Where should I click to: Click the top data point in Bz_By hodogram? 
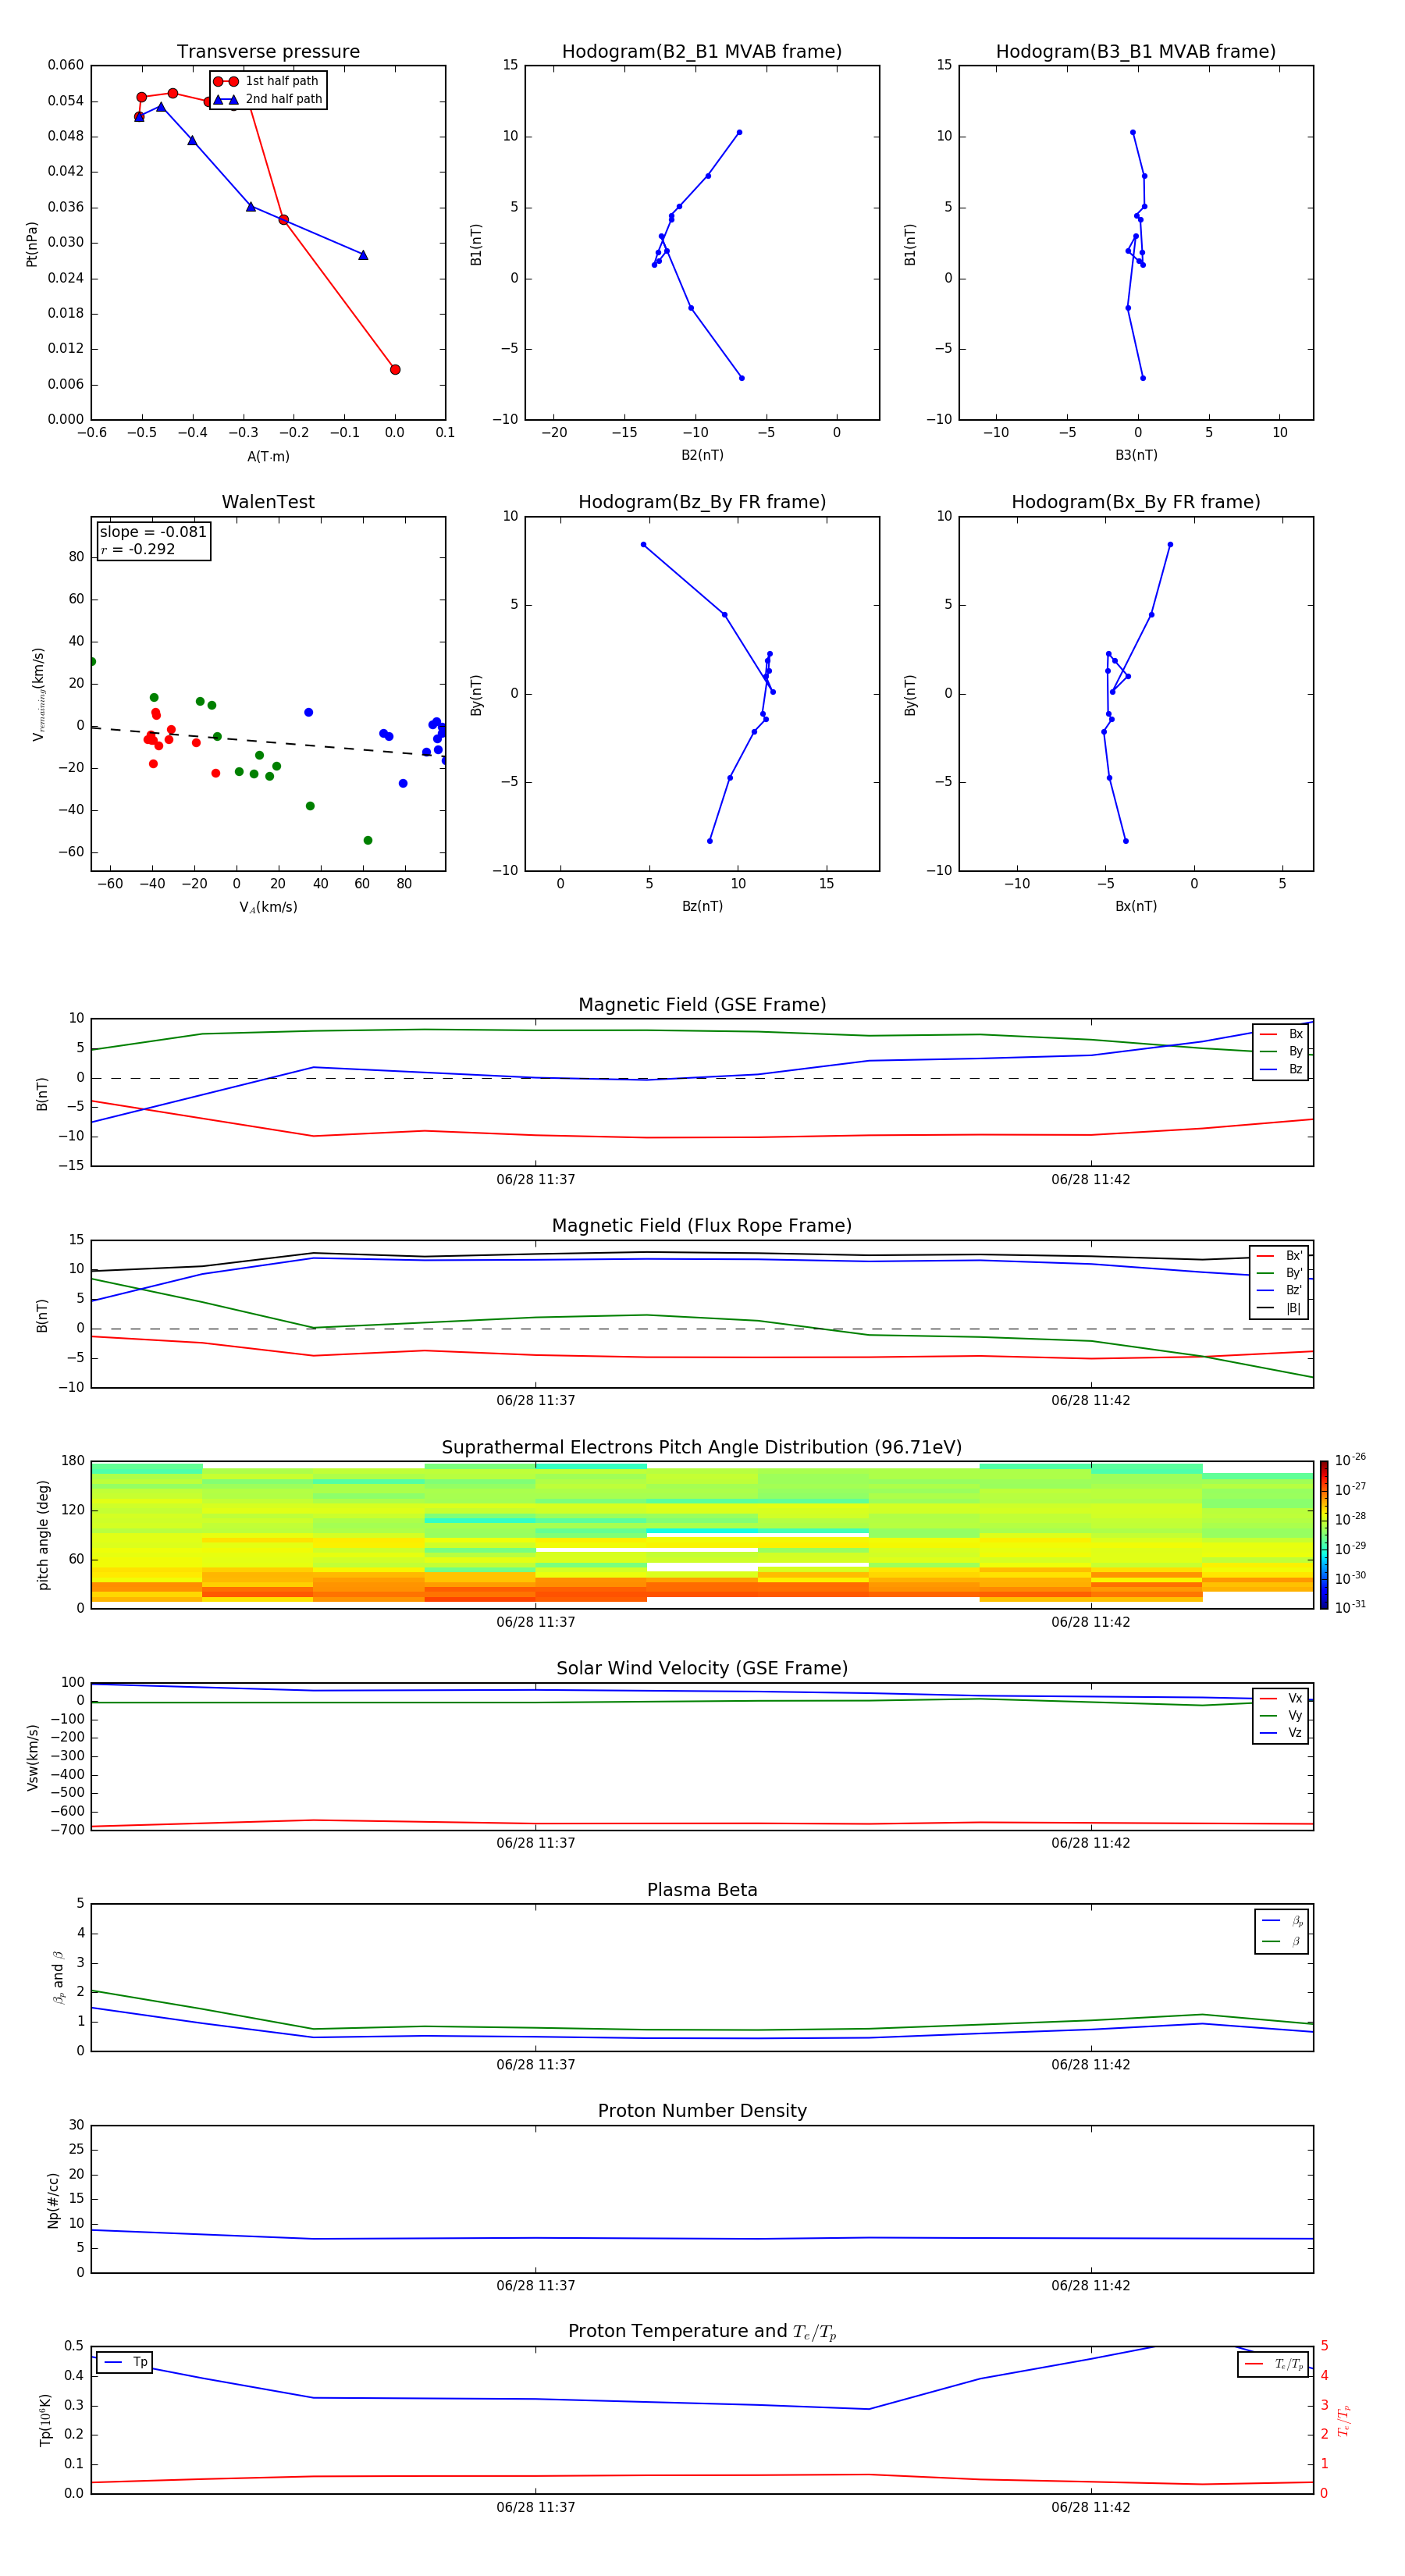coord(643,545)
